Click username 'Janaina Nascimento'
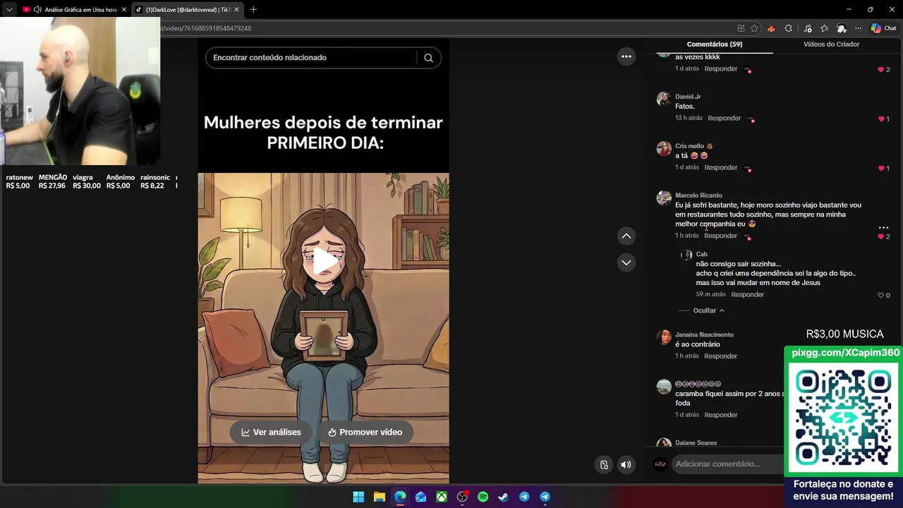Screen dimensions: 903x508 pyautogui.click(x=704, y=334)
